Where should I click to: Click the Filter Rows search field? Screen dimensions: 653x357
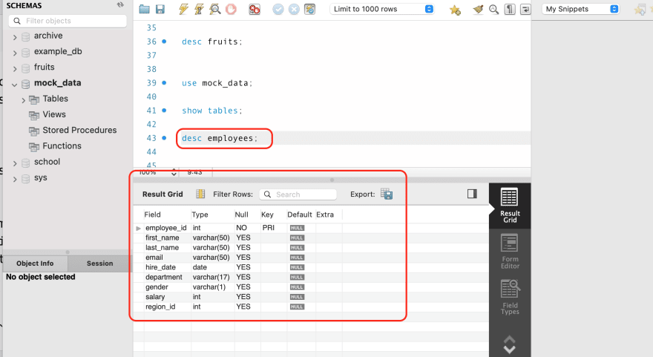[x=298, y=194]
